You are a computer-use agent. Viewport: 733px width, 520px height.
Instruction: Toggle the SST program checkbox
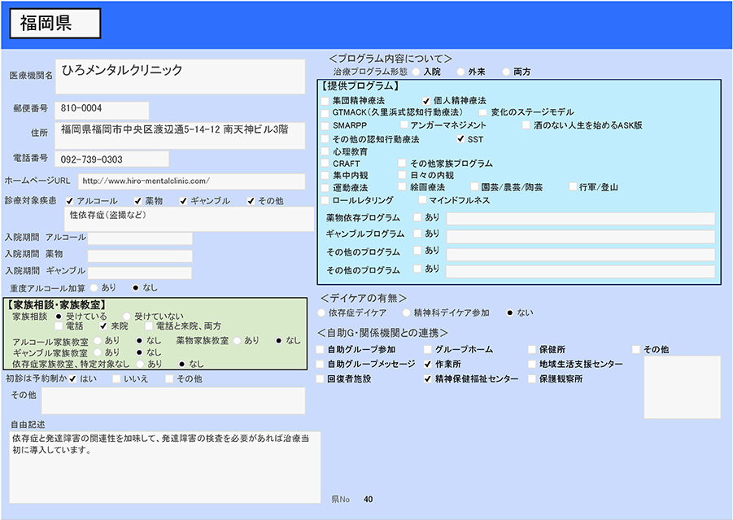460,139
